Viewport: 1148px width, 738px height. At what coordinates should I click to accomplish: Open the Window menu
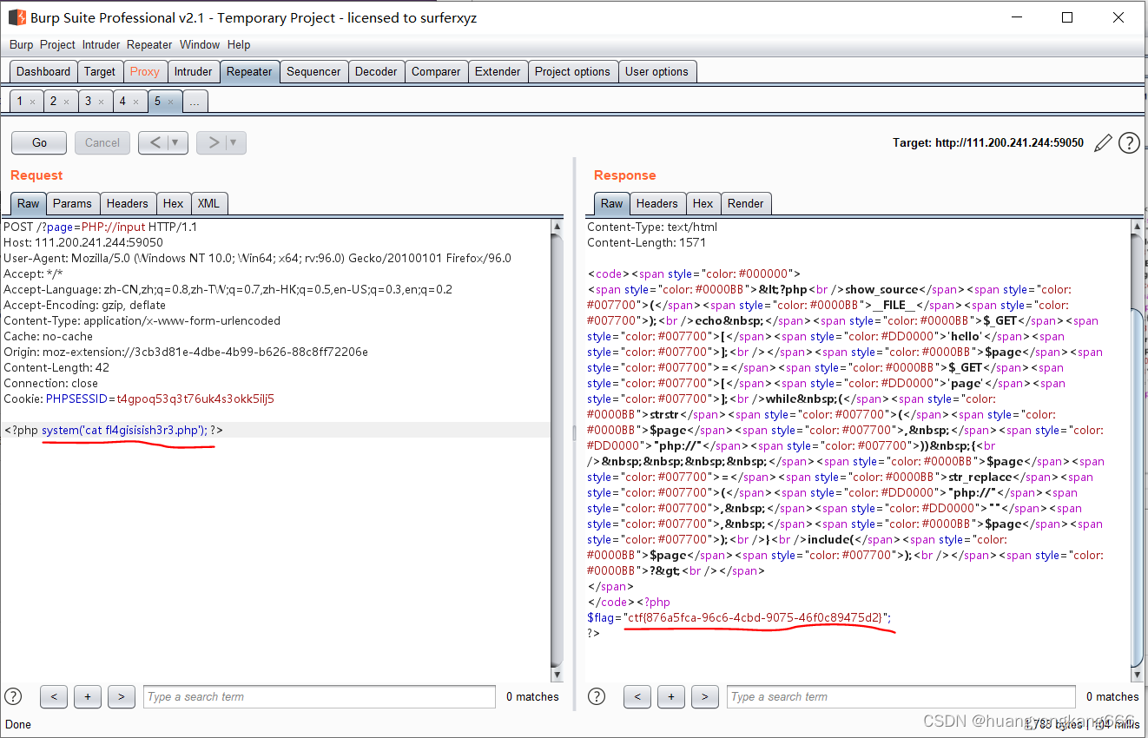[200, 44]
